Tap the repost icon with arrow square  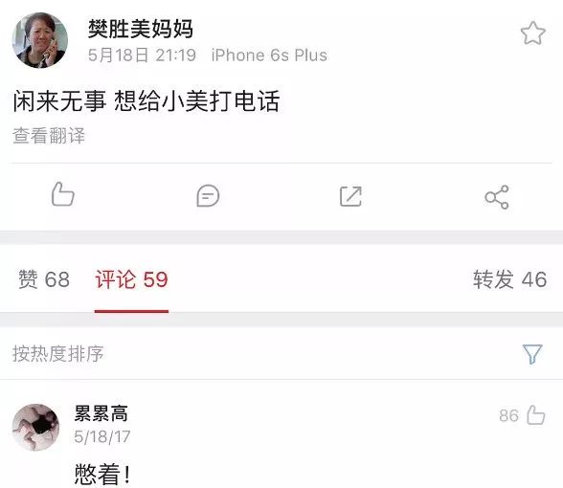[x=350, y=196]
